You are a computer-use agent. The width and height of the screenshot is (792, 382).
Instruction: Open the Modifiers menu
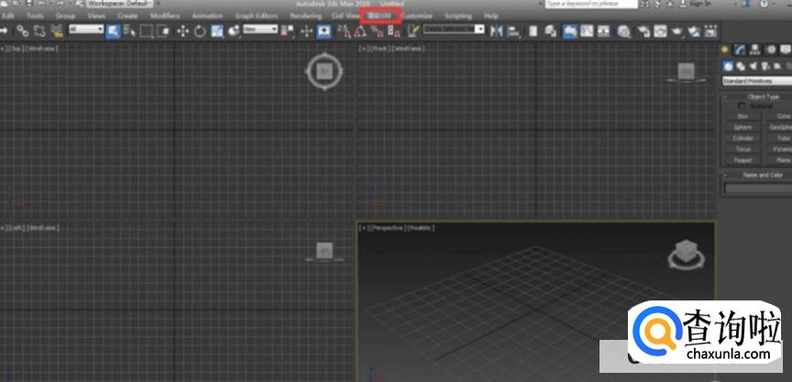coord(165,16)
